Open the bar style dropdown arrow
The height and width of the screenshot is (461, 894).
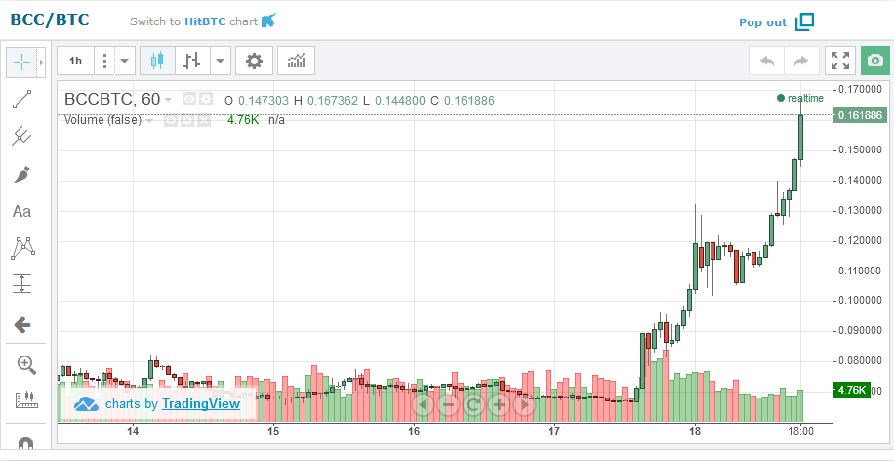coord(222,61)
